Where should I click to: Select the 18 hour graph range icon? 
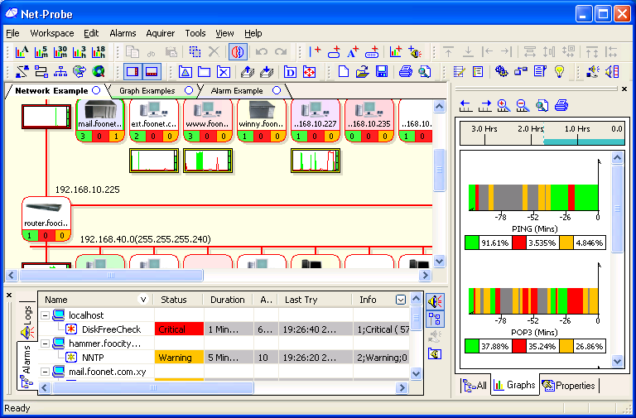click(x=99, y=52)
